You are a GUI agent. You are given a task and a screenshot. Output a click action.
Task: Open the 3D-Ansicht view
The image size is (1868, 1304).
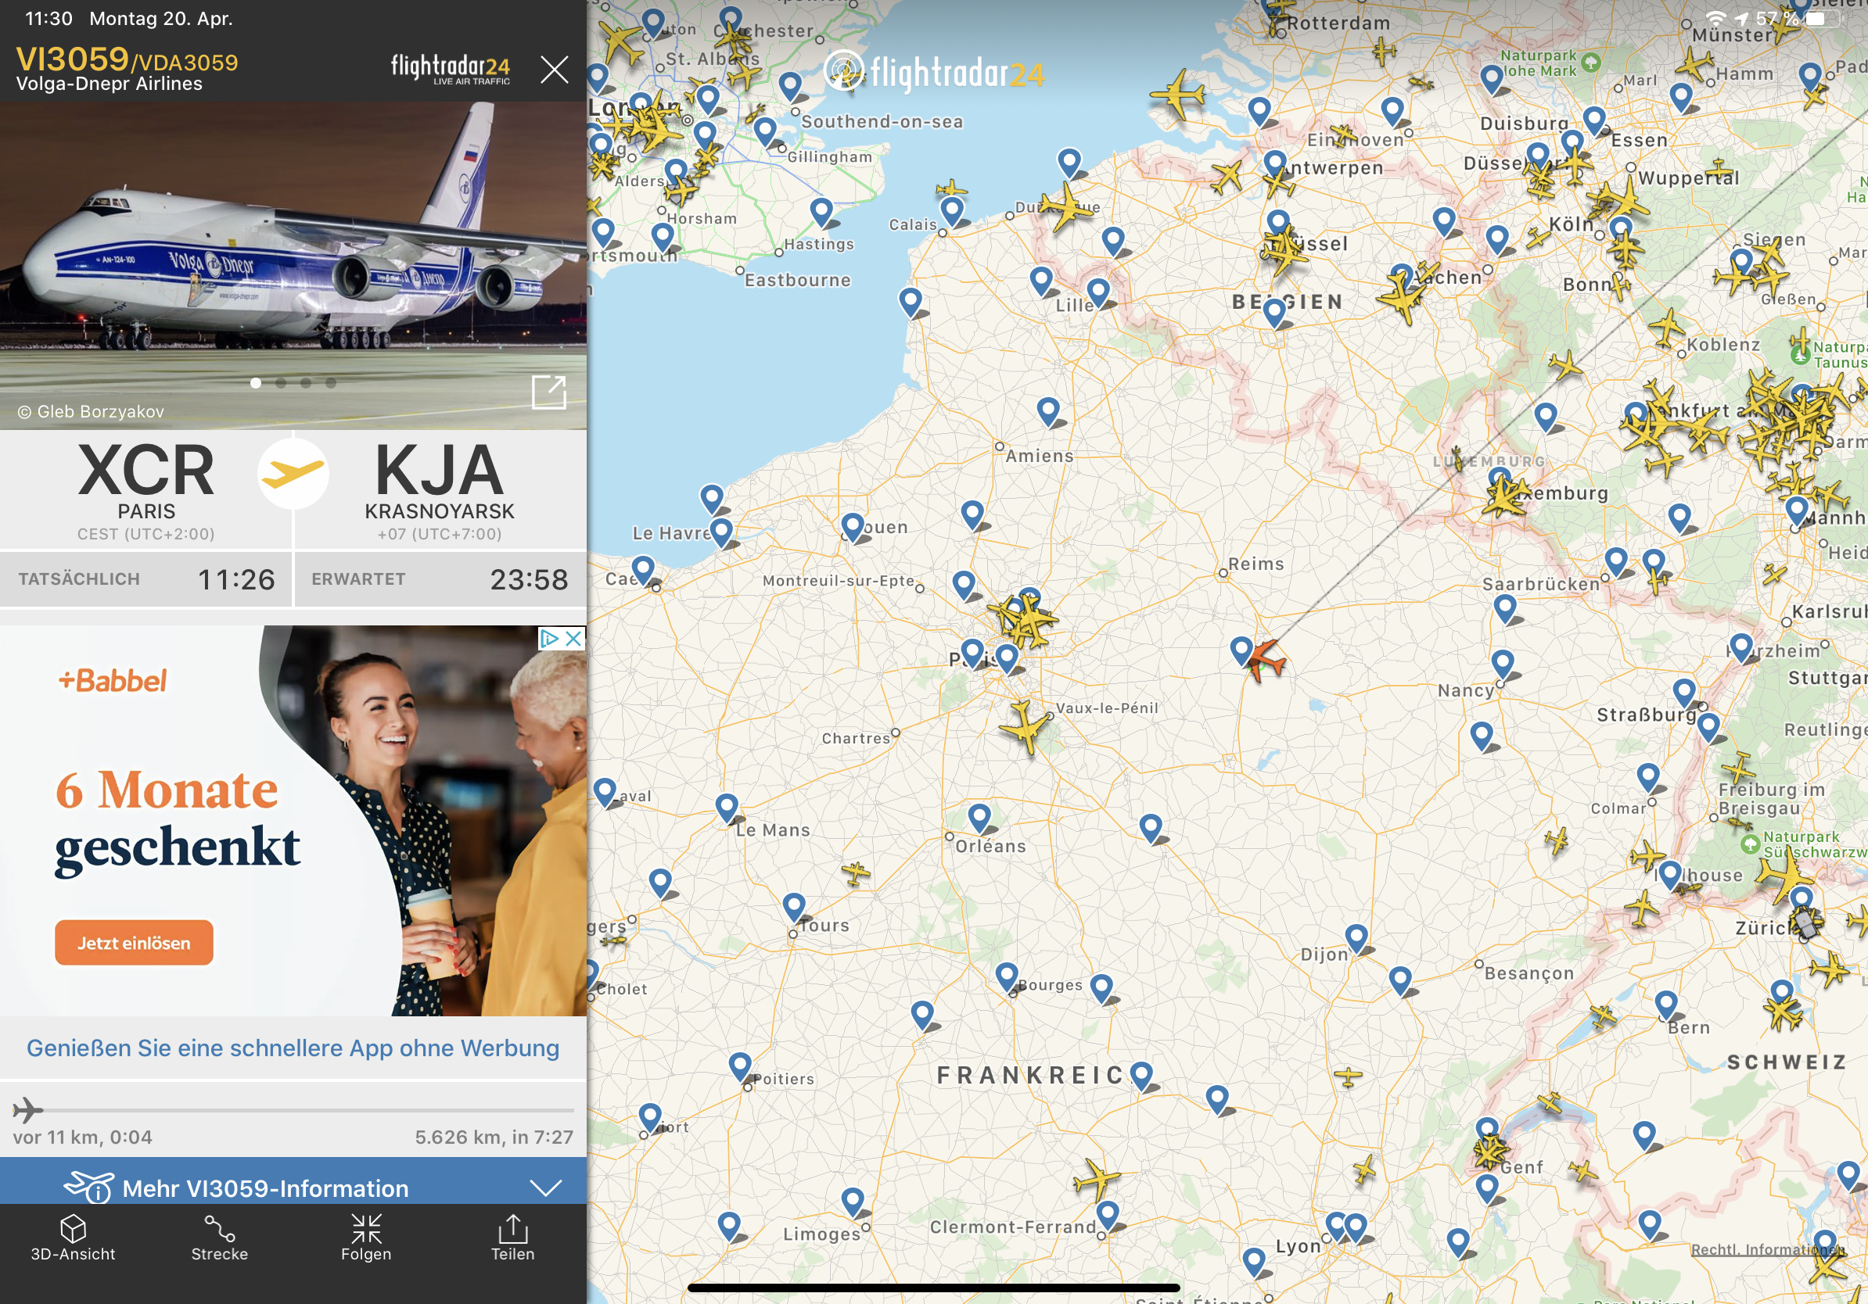tap(73, 1238)
